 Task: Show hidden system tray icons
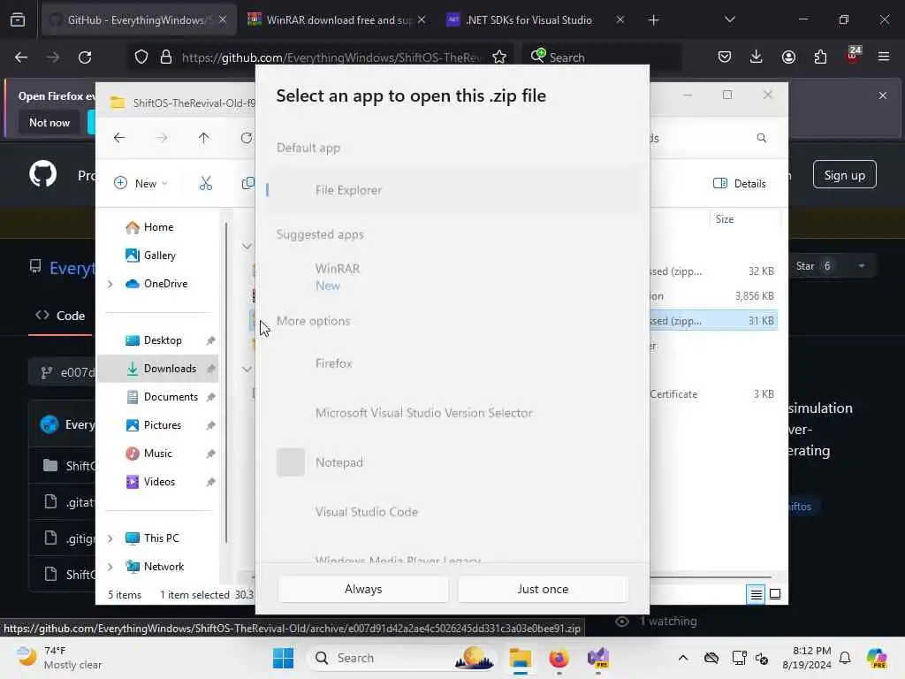coord(683,658)
